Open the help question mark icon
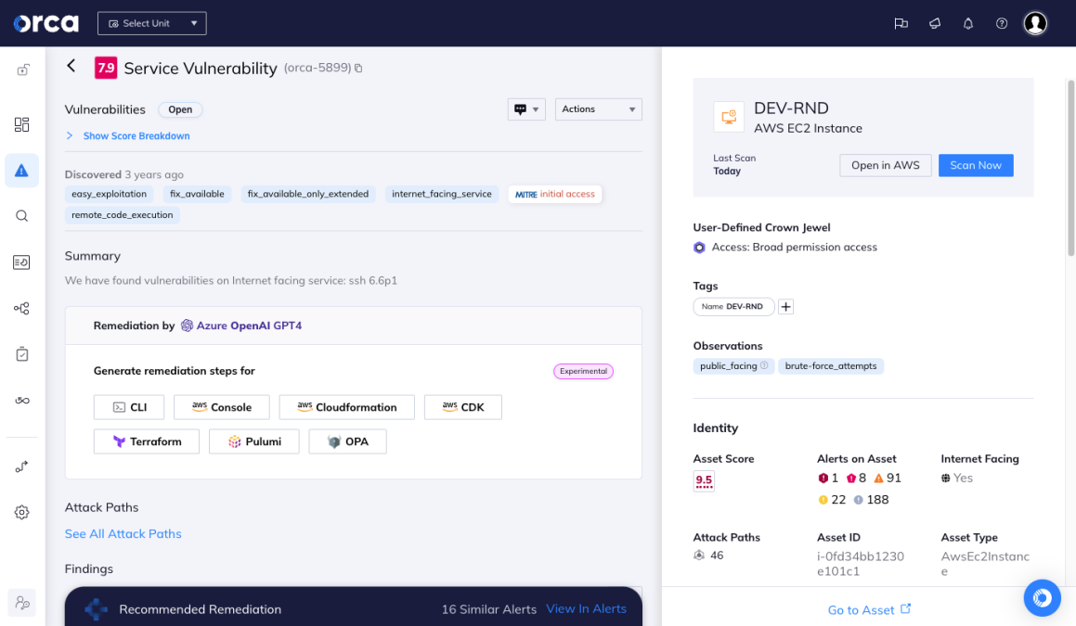The image size is (1076, 626). (1002, 23)
